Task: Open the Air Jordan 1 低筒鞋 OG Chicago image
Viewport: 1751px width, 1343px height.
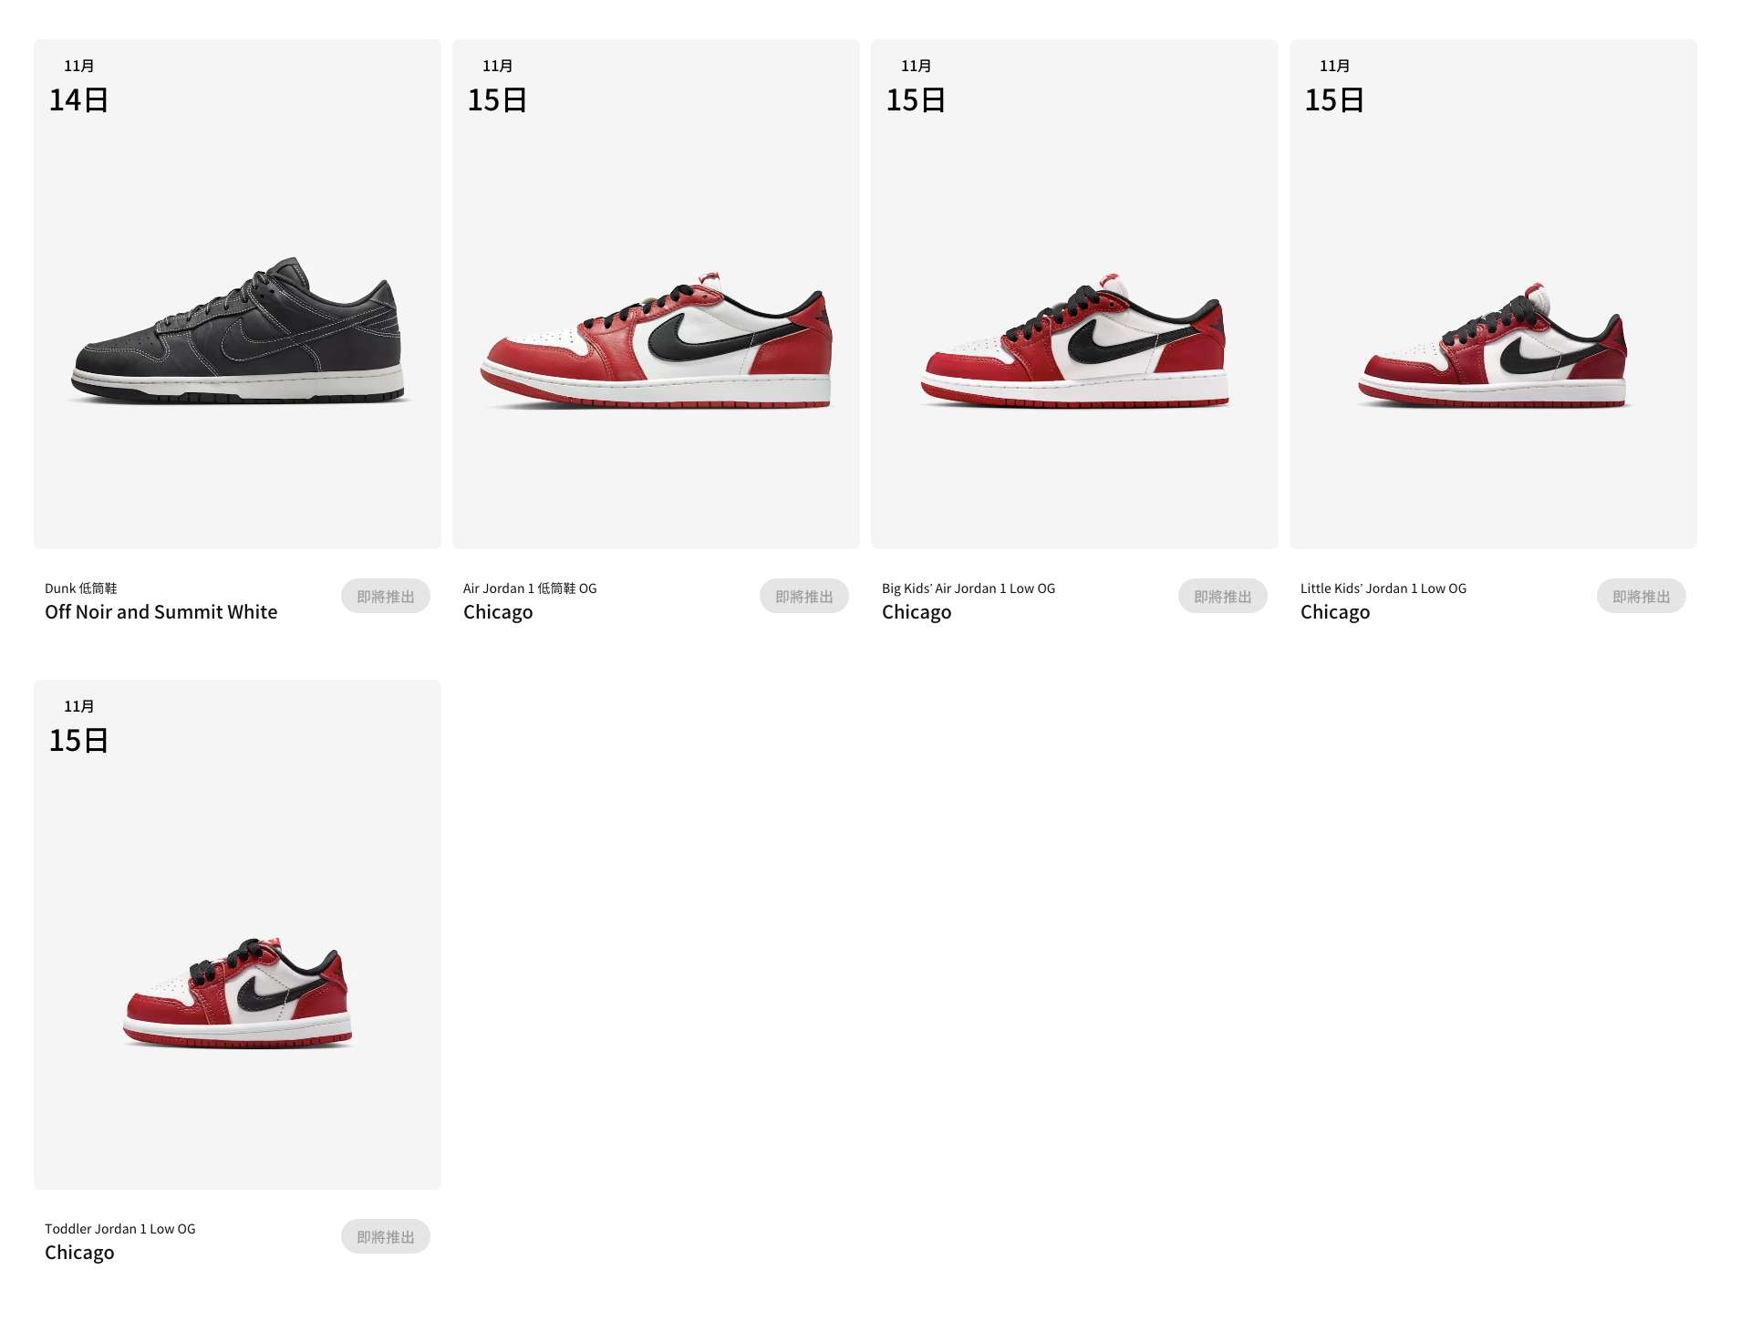Action: click(656, 294)
